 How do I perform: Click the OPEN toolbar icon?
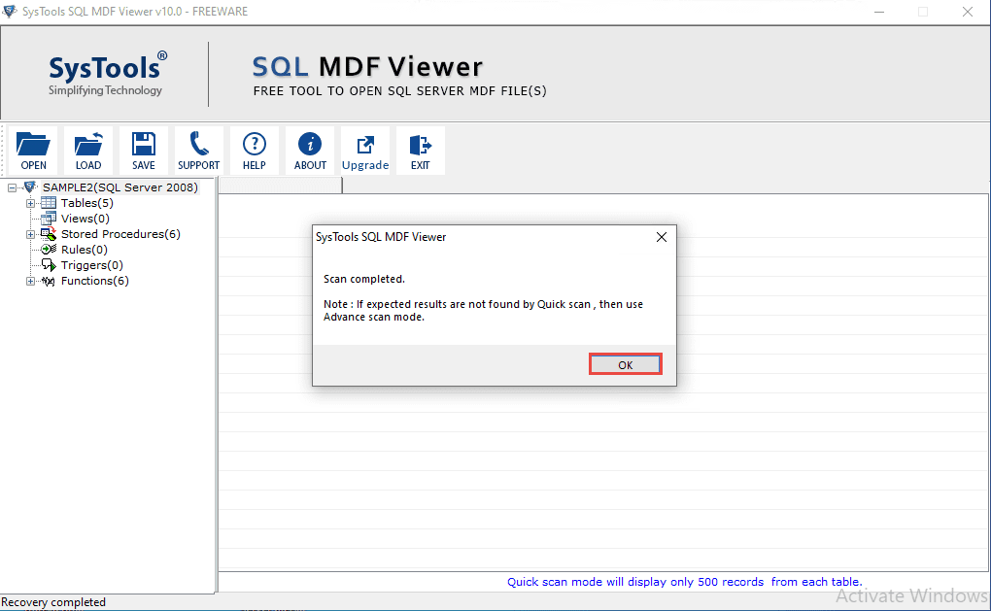coord(33,151)
